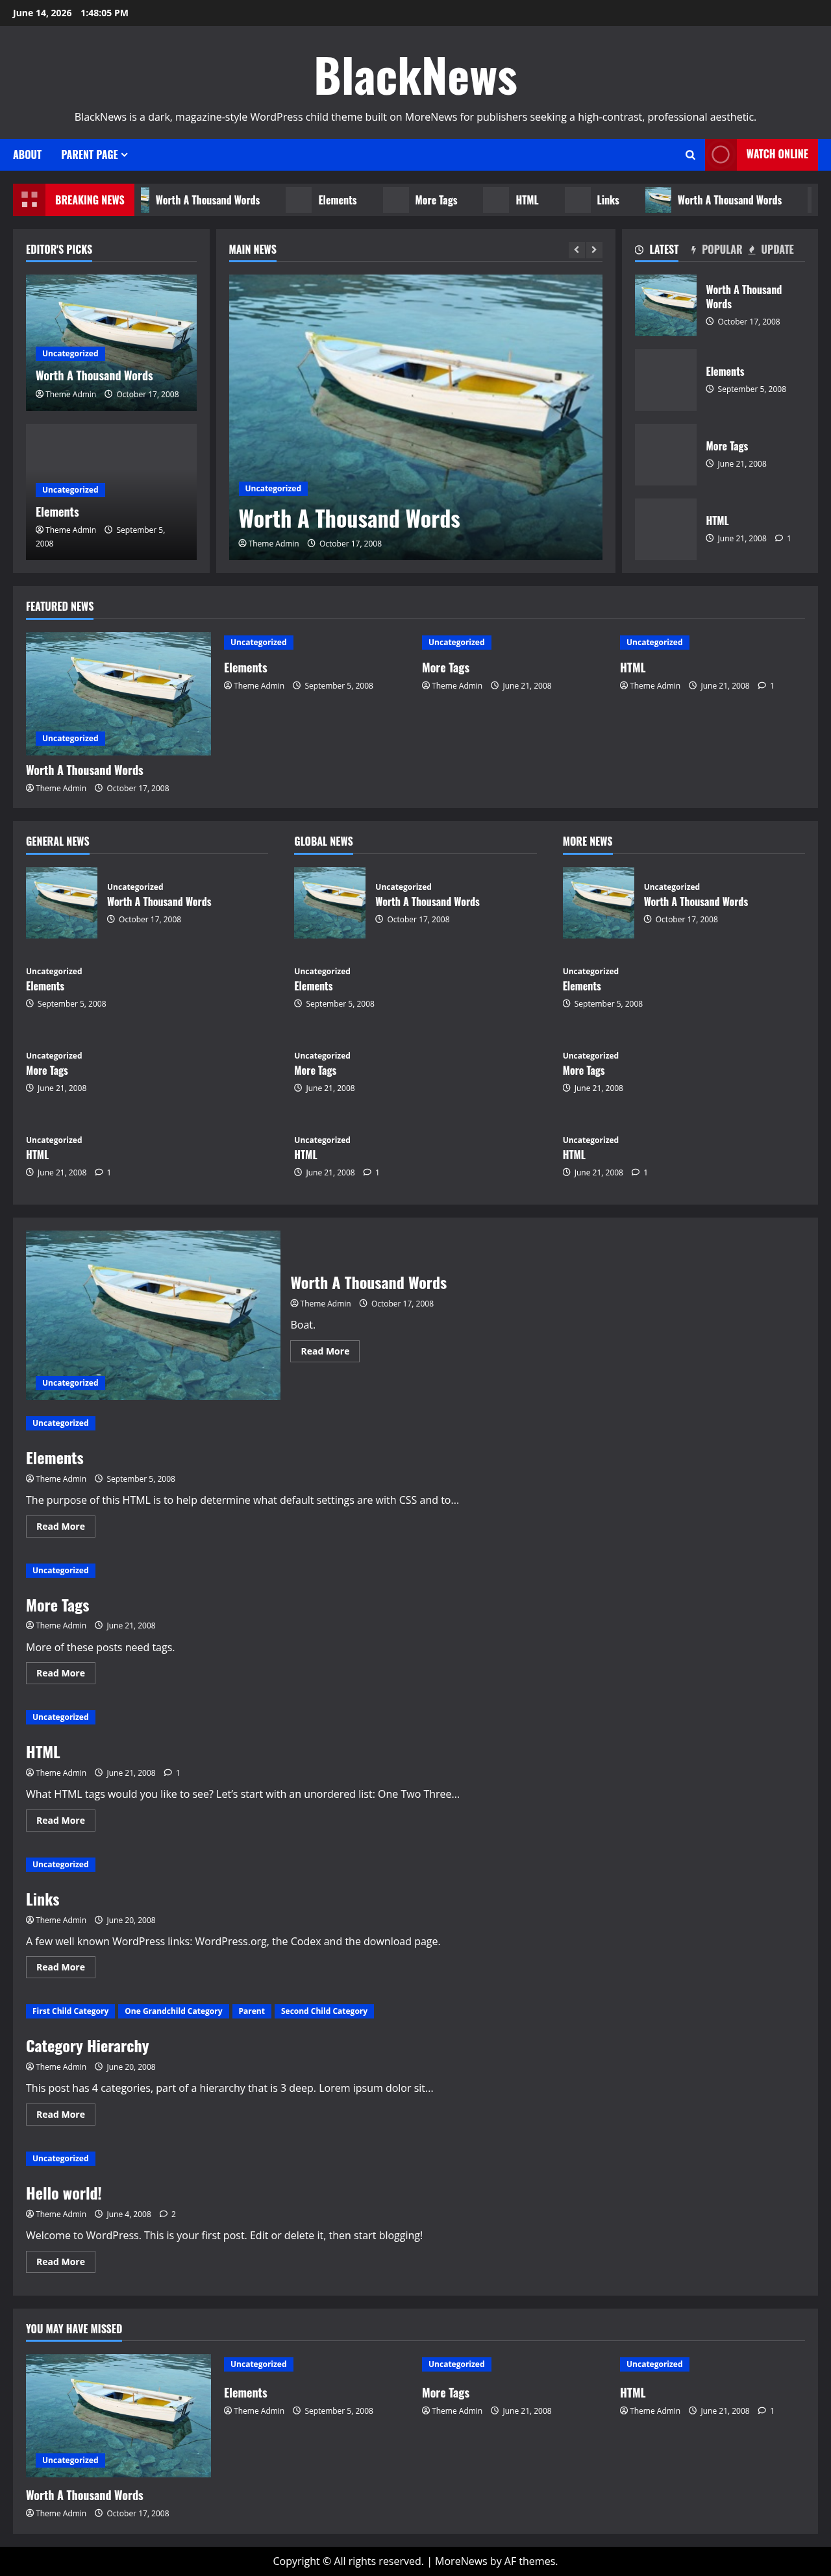Click the red circle Watch Online icon
Screen dimensions: 831x2576
[720, 155]
